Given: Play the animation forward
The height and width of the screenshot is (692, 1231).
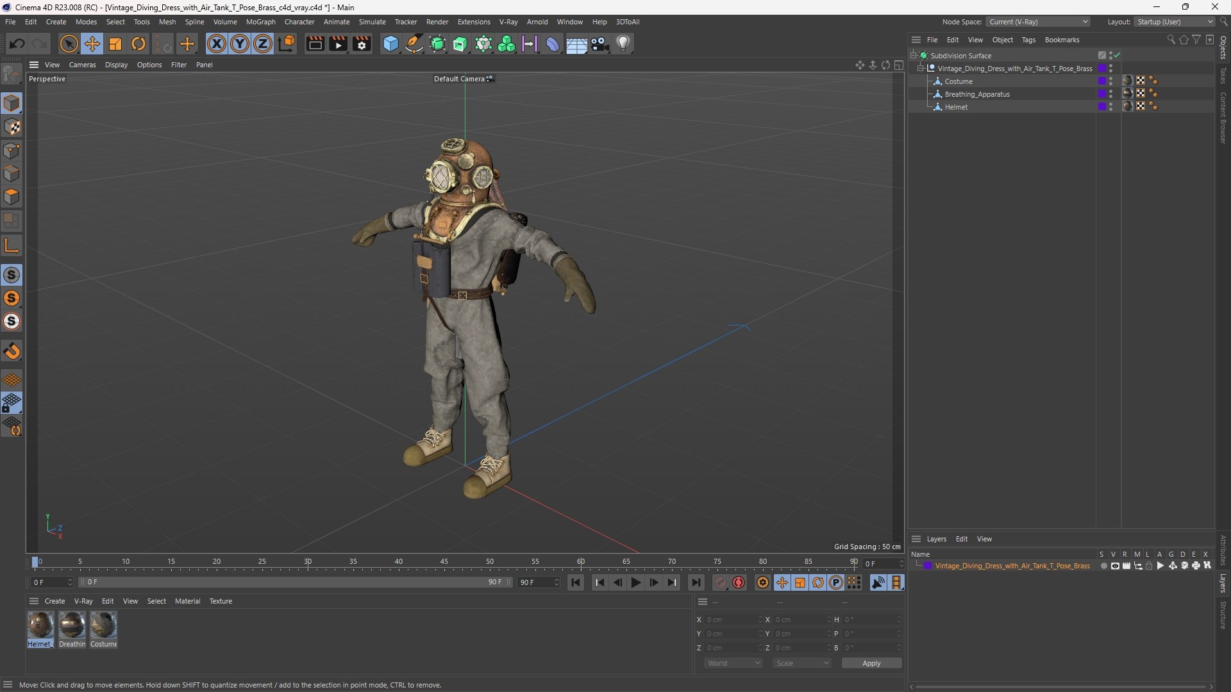Looking at the screenshot, I should pyautogui.click(x=635, y=582).
